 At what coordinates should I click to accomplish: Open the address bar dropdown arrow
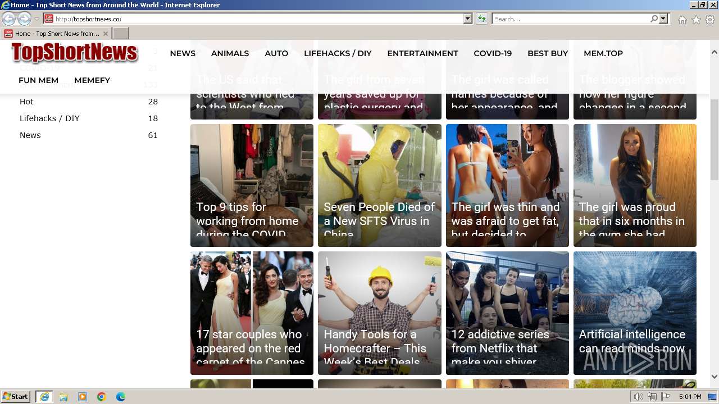[467, 19]
